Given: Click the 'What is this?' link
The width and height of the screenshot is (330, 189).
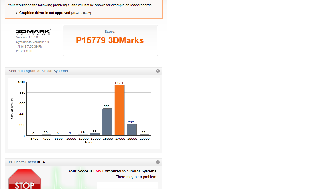Looking at the screenshot, I should (81, 13).
